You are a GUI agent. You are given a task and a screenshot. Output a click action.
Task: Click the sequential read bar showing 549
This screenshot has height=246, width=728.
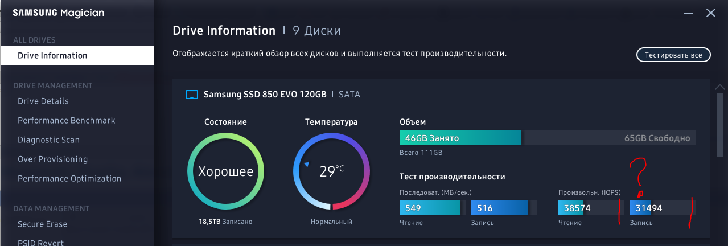429,208
